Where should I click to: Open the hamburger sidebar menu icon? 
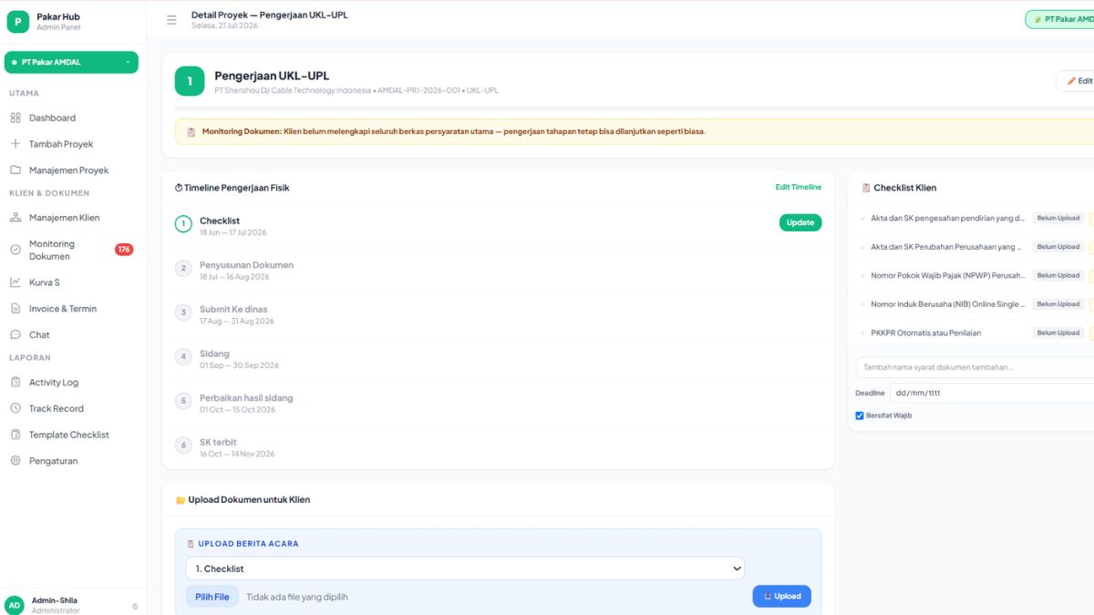pos(171,20)
